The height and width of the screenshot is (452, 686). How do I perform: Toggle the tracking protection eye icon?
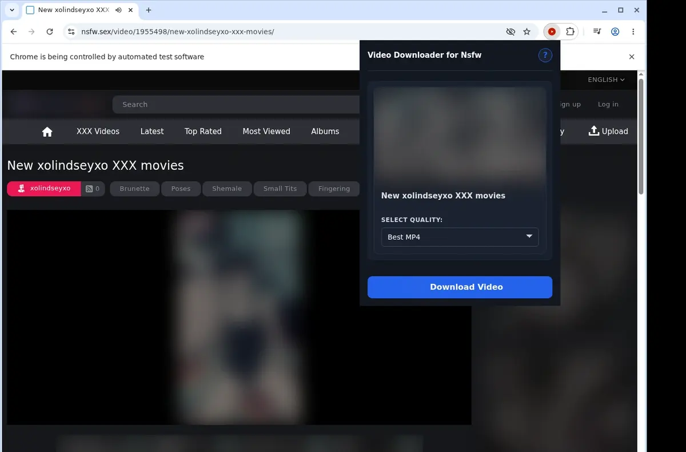tap(510, 32)
